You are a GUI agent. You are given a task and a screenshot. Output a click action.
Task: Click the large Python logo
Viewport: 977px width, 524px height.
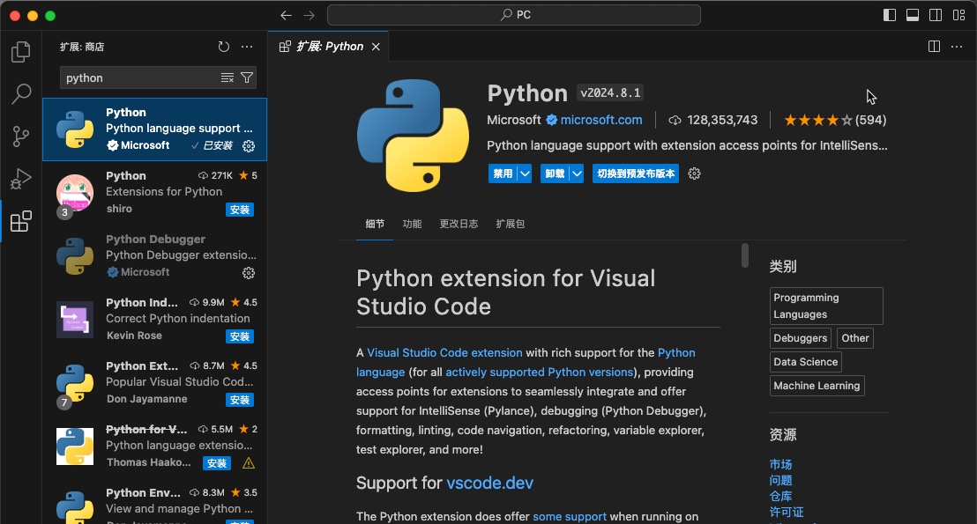(413, 136)
